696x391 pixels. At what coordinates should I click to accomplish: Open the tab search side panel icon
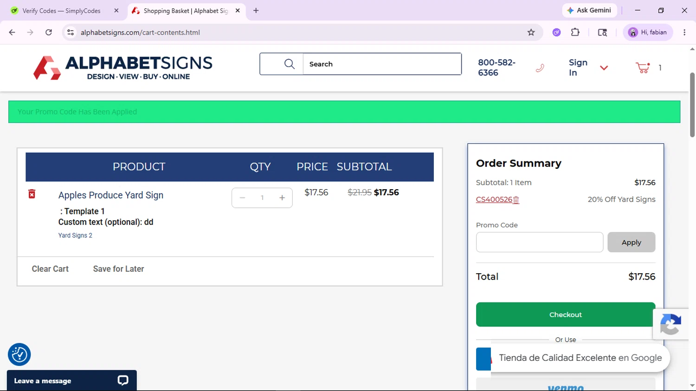pos(602,32)
